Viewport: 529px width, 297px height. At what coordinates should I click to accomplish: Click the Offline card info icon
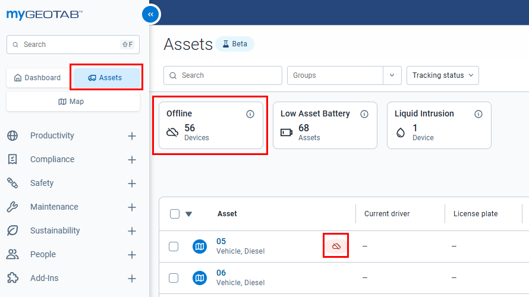[250, 114]
